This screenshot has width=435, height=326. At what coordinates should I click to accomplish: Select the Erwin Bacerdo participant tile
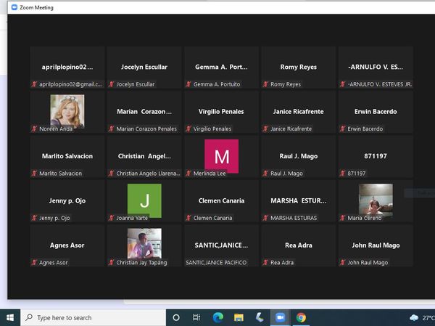[x=376, y=111]
